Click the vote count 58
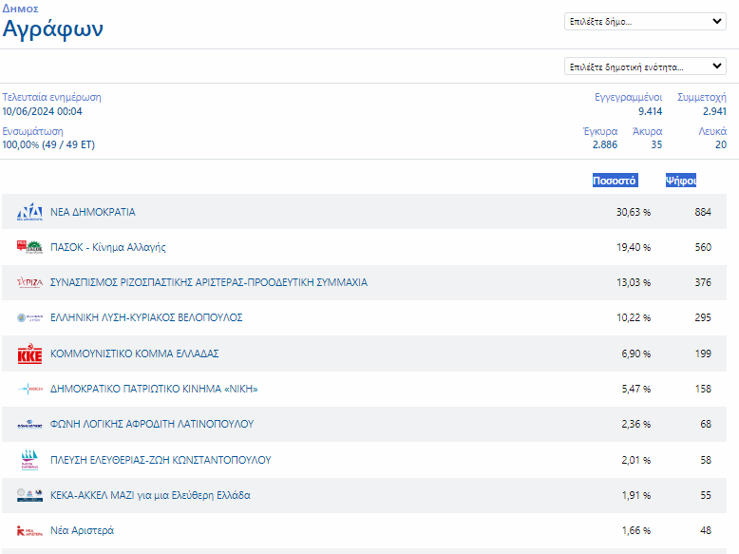Viewport: 739px width, 554px height. (x=706, y=460)
